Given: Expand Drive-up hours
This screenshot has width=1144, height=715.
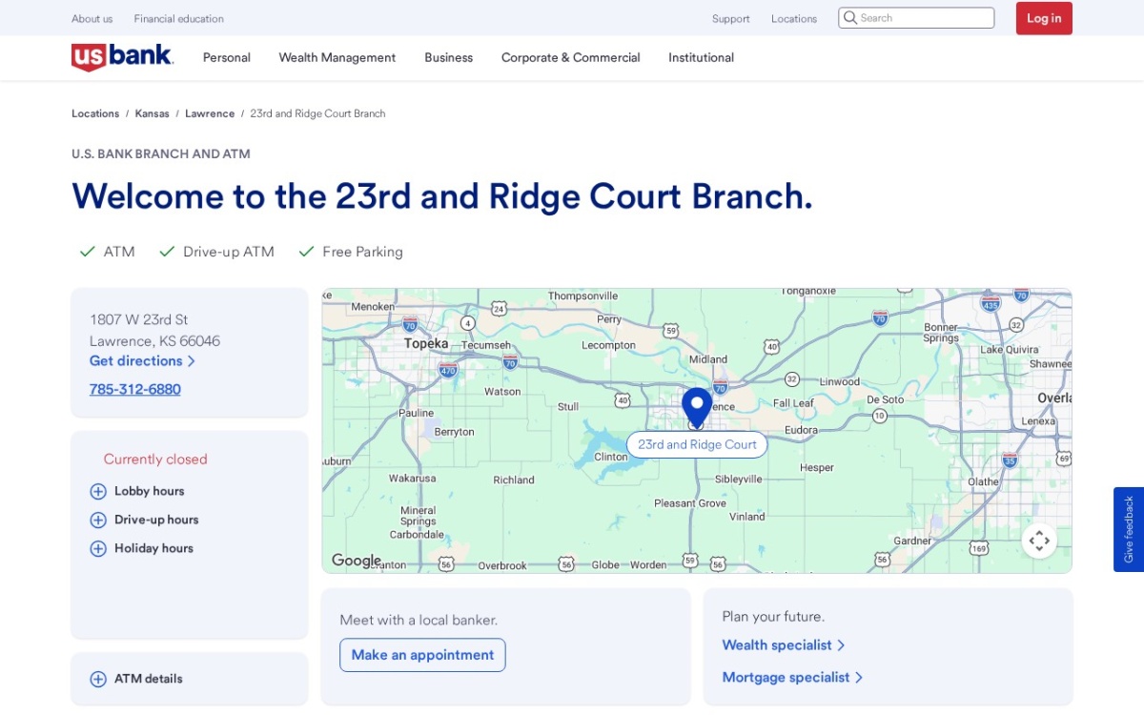Looking at the screenshot, I should [144, 520].
